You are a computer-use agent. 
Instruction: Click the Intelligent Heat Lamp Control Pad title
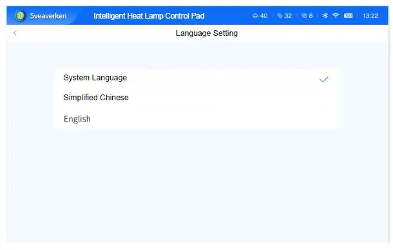(149, 16)
